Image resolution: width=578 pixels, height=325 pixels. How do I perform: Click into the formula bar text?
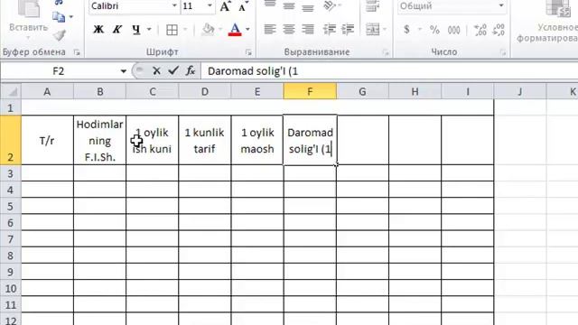pos(389,71)
